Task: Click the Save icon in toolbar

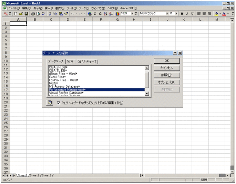Action: point(26,14)
